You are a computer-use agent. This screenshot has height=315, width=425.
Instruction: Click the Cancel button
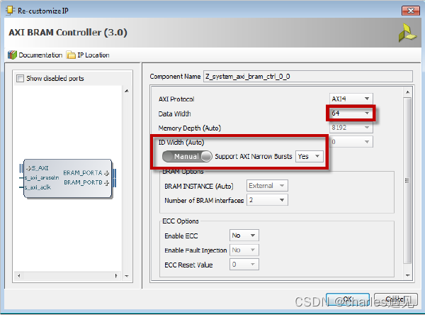click(x=395, y=299)
